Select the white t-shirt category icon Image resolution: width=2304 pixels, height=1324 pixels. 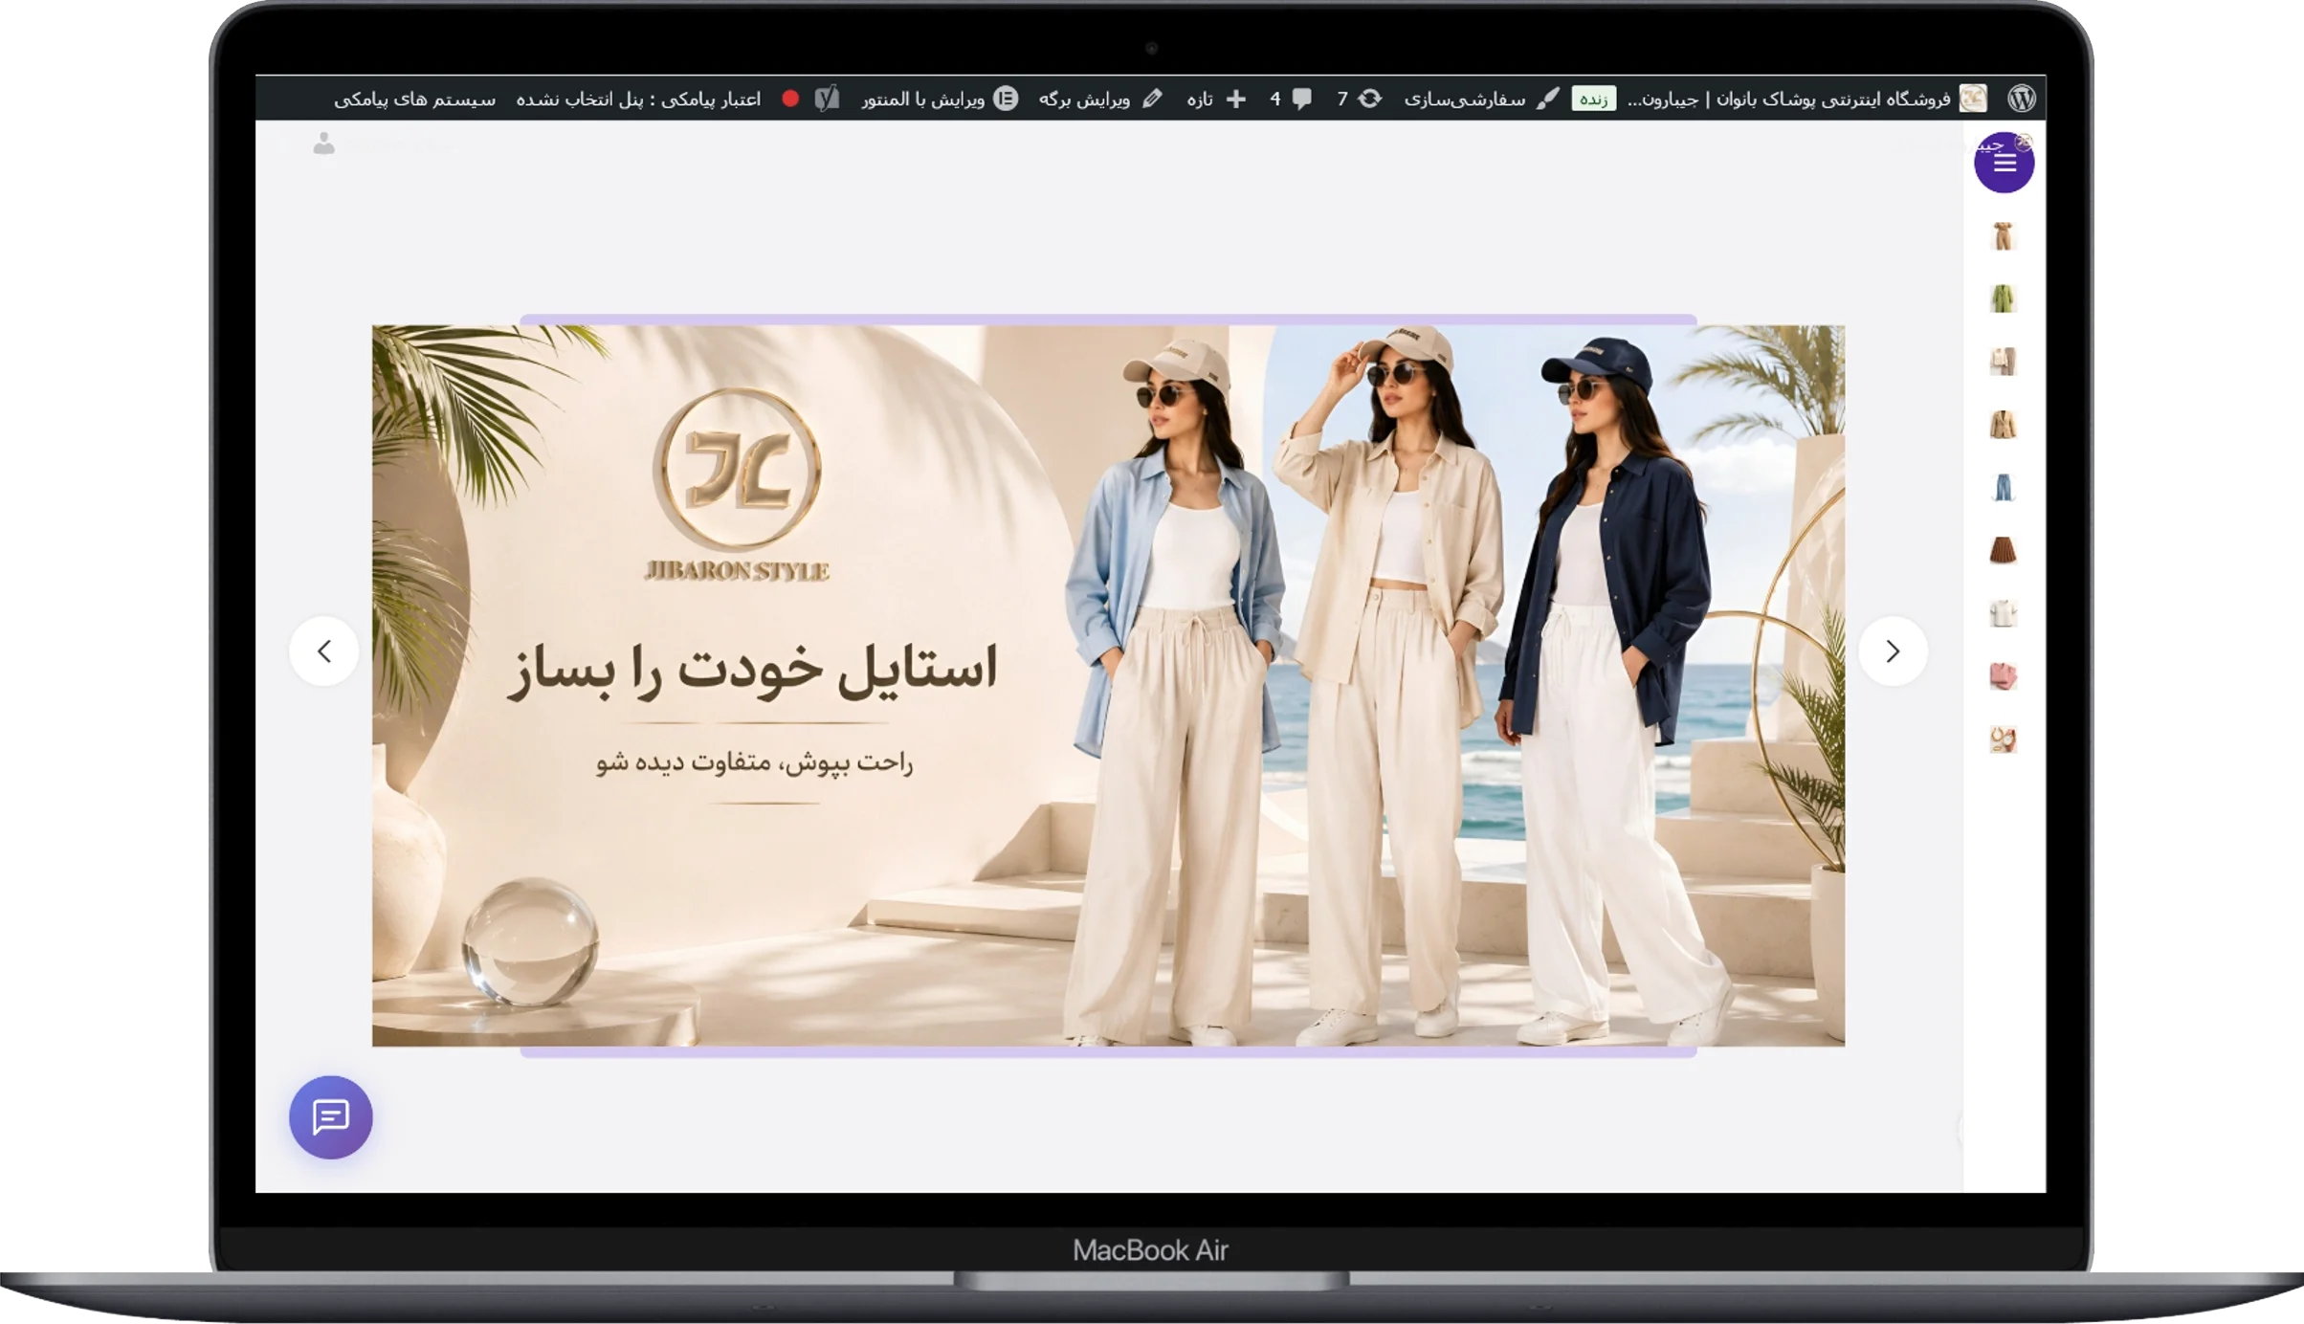point(2003,613)
